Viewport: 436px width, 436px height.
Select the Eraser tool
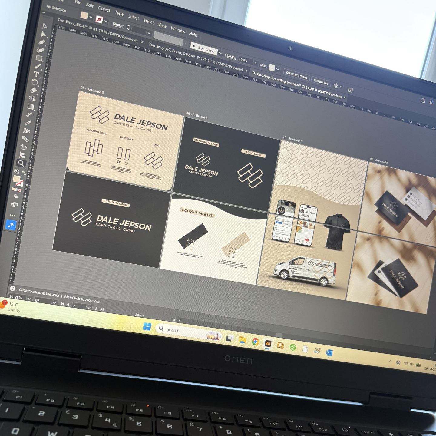34,90
